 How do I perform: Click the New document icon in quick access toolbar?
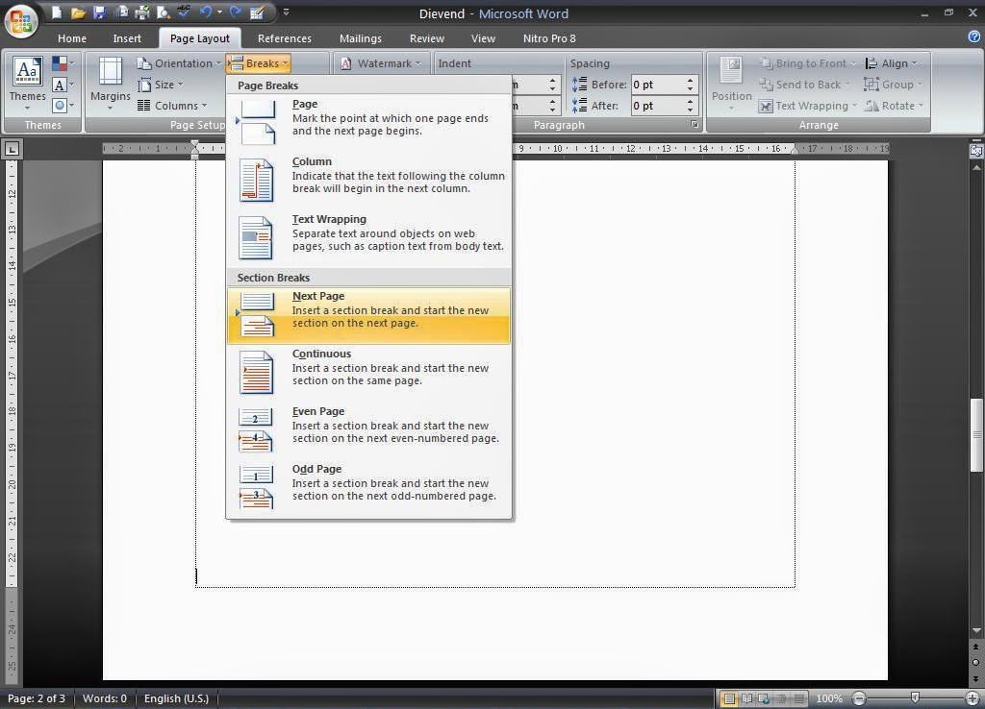57,12
